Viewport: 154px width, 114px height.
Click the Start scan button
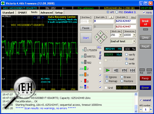click(86, 38)
